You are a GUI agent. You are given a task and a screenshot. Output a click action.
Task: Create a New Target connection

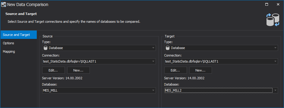coord(200,70)
